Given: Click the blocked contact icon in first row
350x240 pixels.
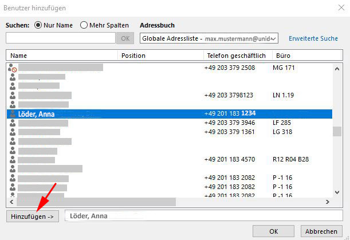Looking at the screenshot, I should (12, 68).
